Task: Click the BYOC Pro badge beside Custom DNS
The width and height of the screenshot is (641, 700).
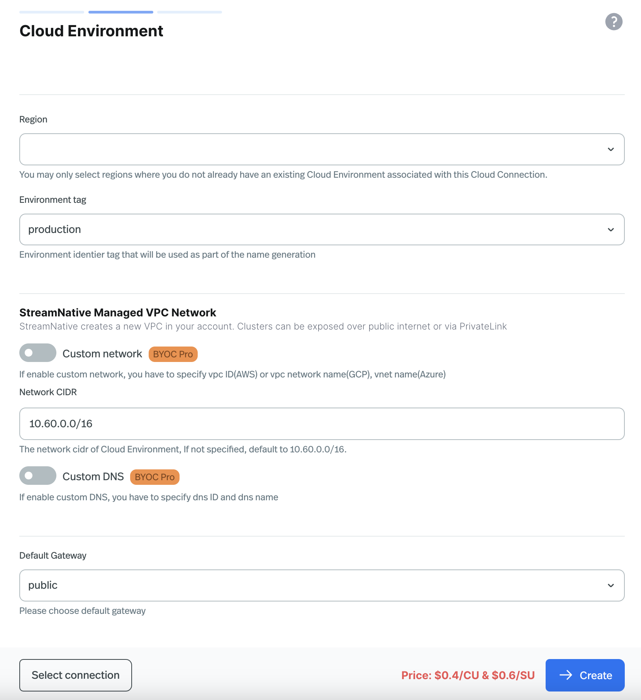Action: [154, 477]
